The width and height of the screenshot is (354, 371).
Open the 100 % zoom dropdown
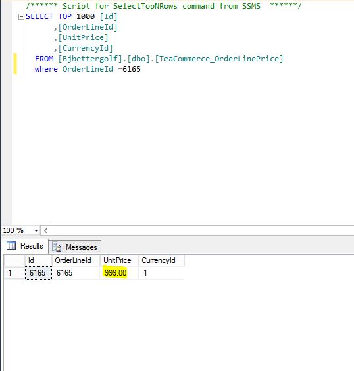click(36, 230)
